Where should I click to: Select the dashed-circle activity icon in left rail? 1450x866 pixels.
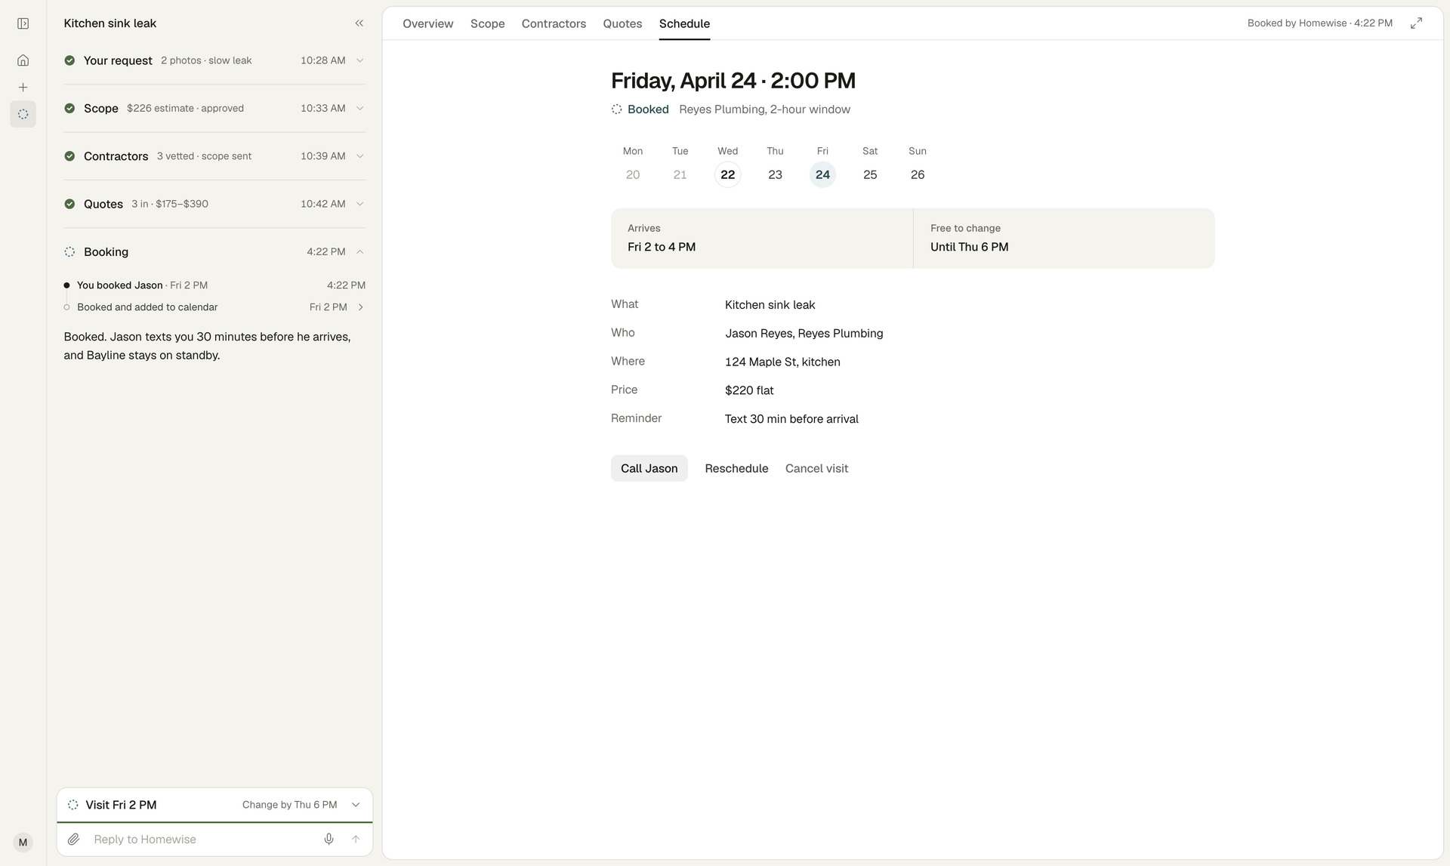tap(23, 114)
